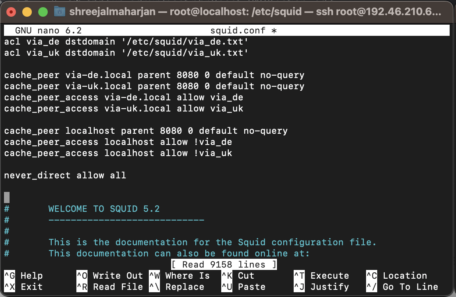456x297 pixels.
Task: Click the 'WELCOME TO SQUID 5.2' comment text
Action: point(104,209)
